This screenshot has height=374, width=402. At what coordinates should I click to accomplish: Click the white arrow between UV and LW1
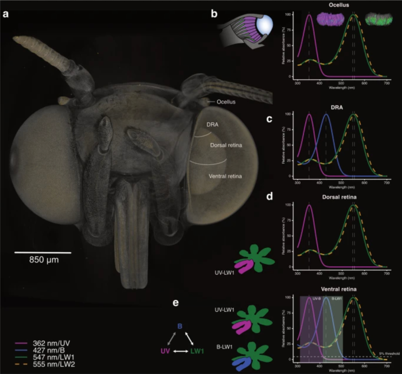181,351
